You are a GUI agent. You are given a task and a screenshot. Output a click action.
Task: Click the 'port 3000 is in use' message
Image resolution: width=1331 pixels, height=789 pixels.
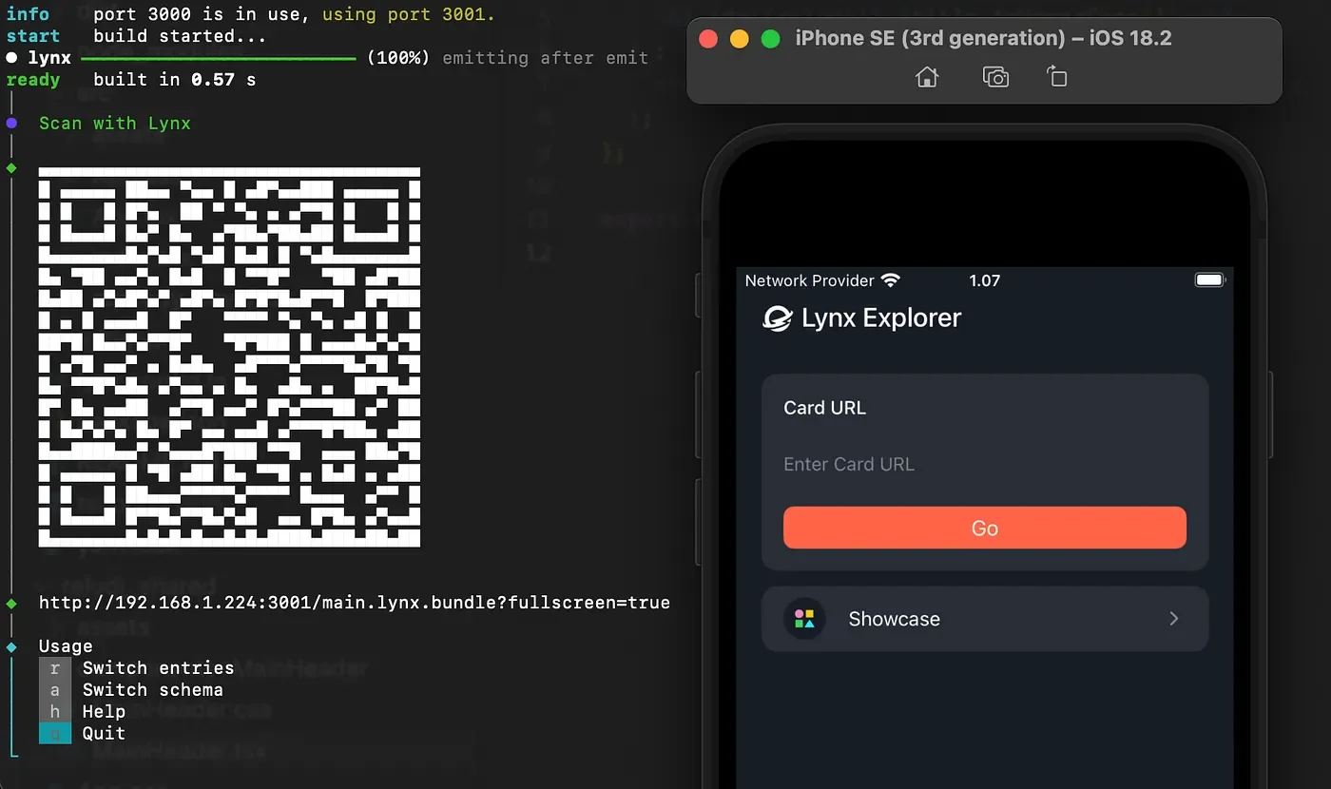(x=203, y=14)
